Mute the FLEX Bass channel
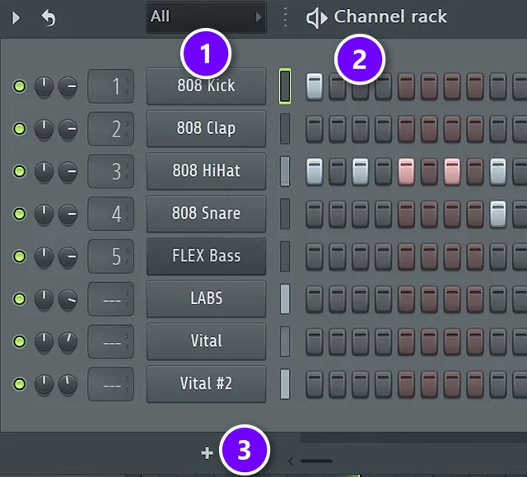The width and height of the screenshot is (527, 477). click(x=20, y=257)
